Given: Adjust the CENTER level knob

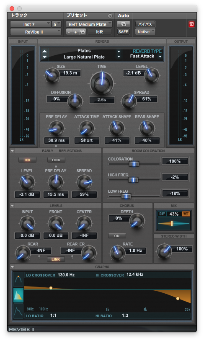Looking at the screenshot, I should (84, 223).
